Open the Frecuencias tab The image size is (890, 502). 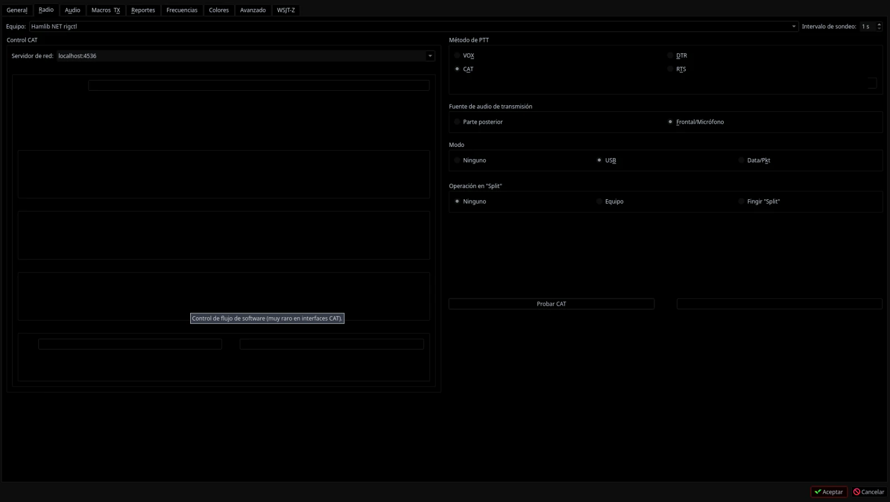182,10
